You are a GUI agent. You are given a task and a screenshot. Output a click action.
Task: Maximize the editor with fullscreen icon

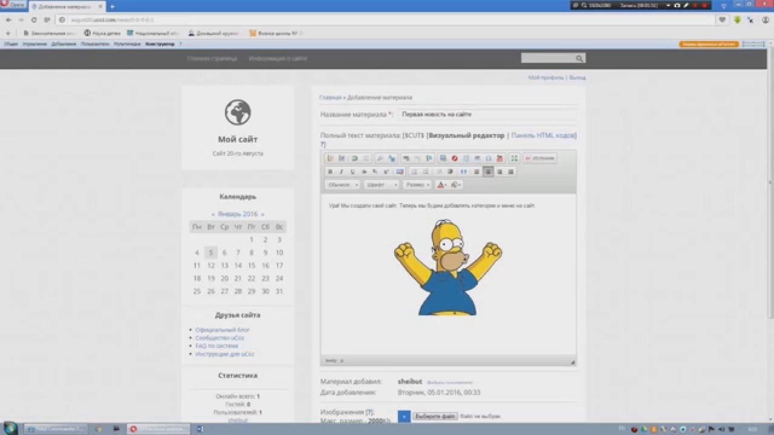click(515, 158)
